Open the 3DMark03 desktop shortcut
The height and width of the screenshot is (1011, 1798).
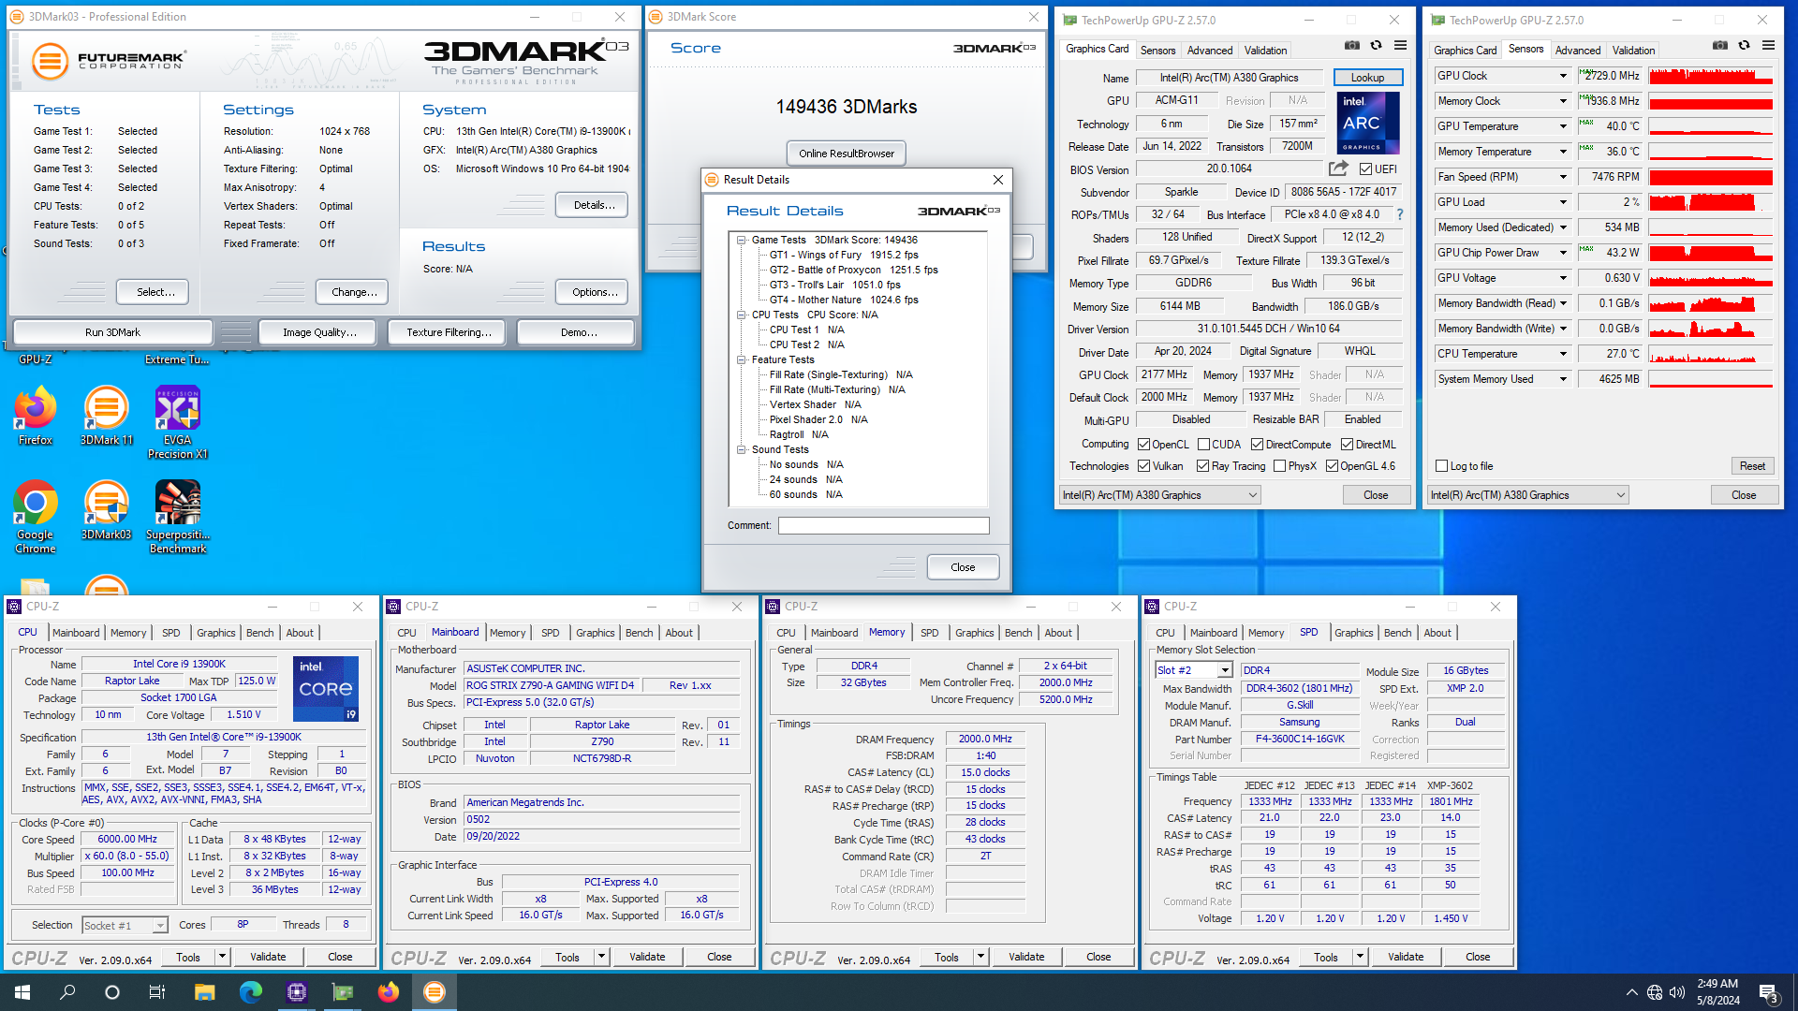coord(107,511)
